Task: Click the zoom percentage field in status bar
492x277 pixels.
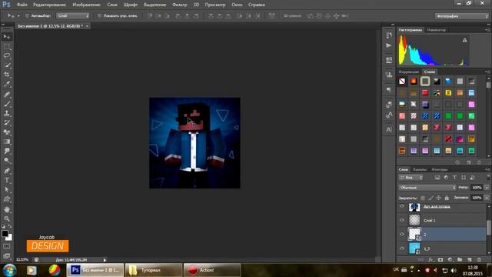Action: 22,260
